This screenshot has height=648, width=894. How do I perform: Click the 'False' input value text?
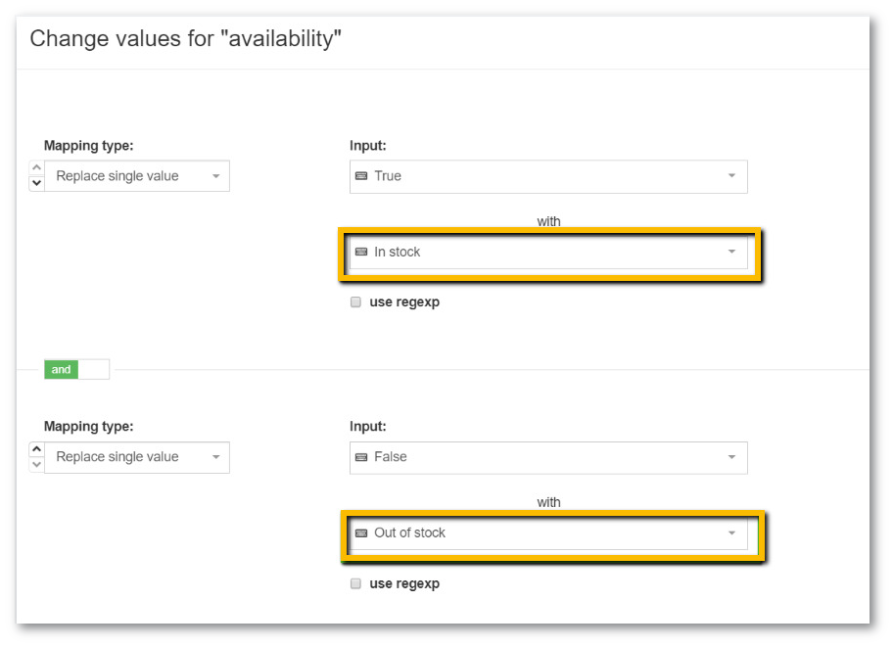[391, 457]
